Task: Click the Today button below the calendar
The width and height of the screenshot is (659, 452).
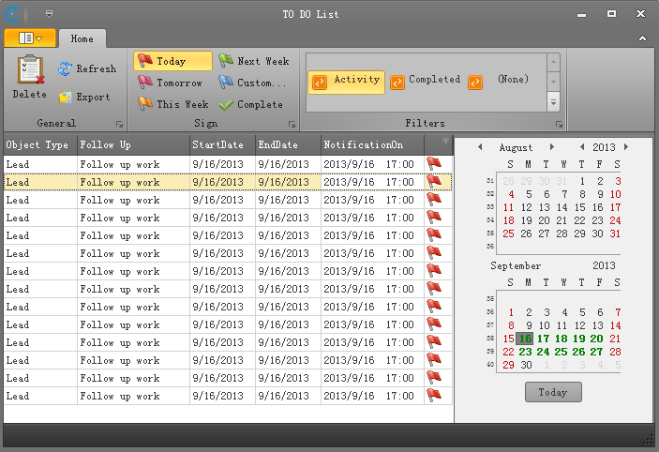Action: click(x=553, y=392)
